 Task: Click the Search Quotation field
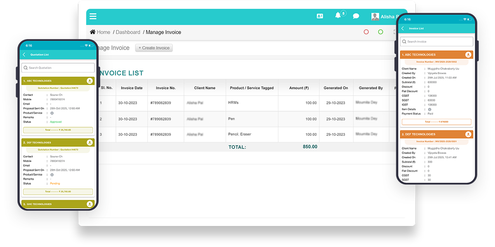point(58,68)
